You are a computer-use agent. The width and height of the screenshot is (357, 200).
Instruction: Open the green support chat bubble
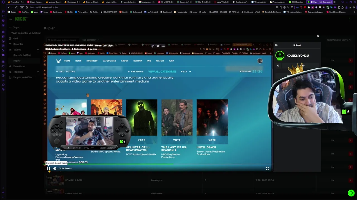click(x=351, y=193)
